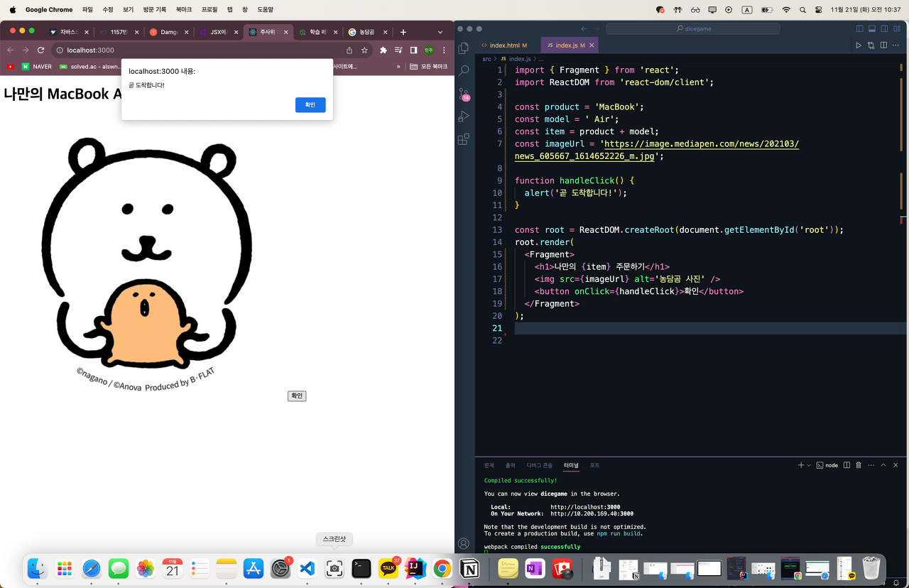Open Notion from the Dock
Image resolution: width=909 pixels, height=588 pixels.
point(469,568)
